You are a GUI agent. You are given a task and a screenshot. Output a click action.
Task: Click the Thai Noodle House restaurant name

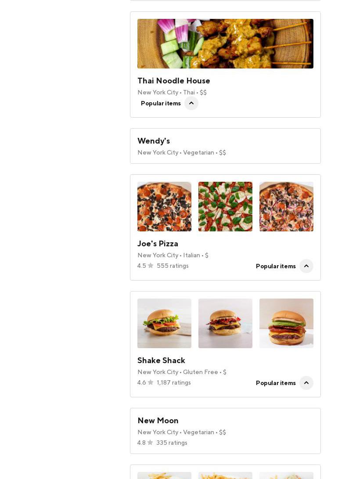coord(174,81)
